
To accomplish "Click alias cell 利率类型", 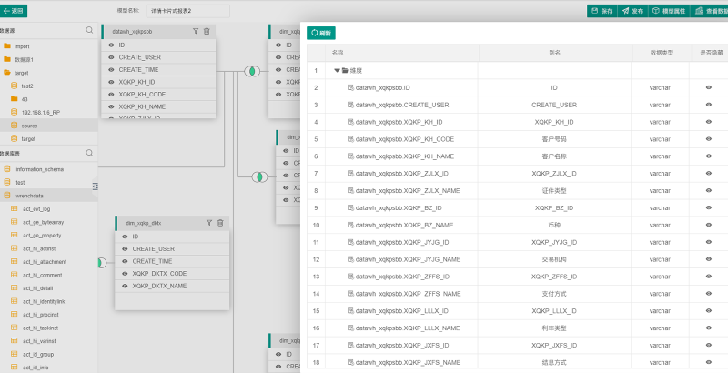I will pyautogui.click(x=554, y=328).
